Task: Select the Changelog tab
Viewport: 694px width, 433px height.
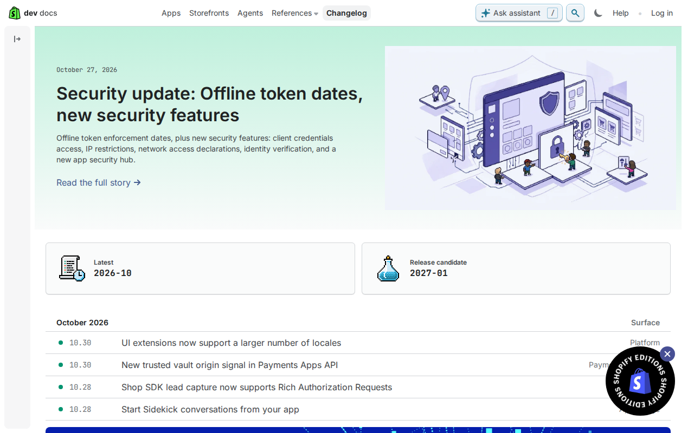Action: pos(346,13)
